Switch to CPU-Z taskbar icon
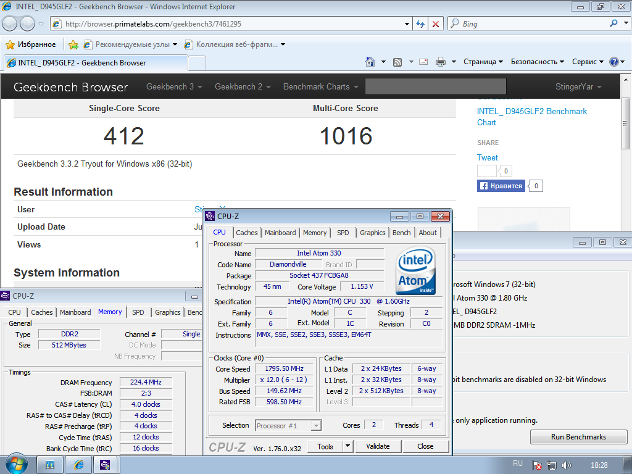Screen dimensions: 632x474 [x=105, y=465]
